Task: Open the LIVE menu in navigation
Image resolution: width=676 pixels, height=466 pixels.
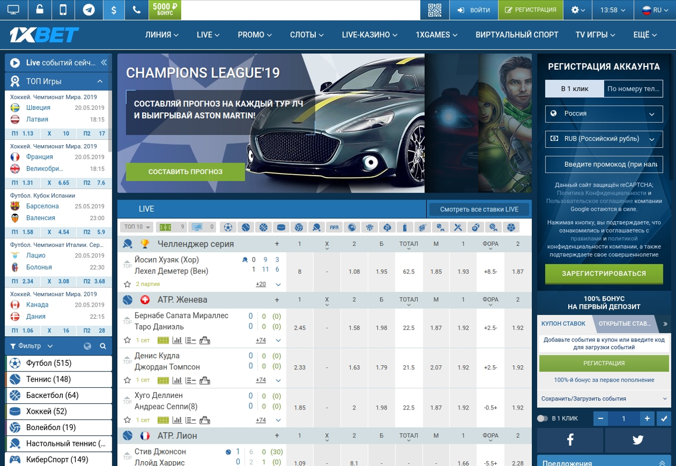Action: point(208,35)
